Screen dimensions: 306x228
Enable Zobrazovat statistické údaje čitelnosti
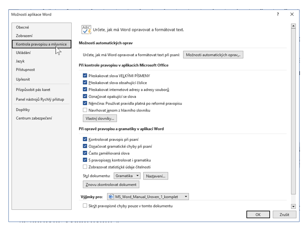pos(85,167)
